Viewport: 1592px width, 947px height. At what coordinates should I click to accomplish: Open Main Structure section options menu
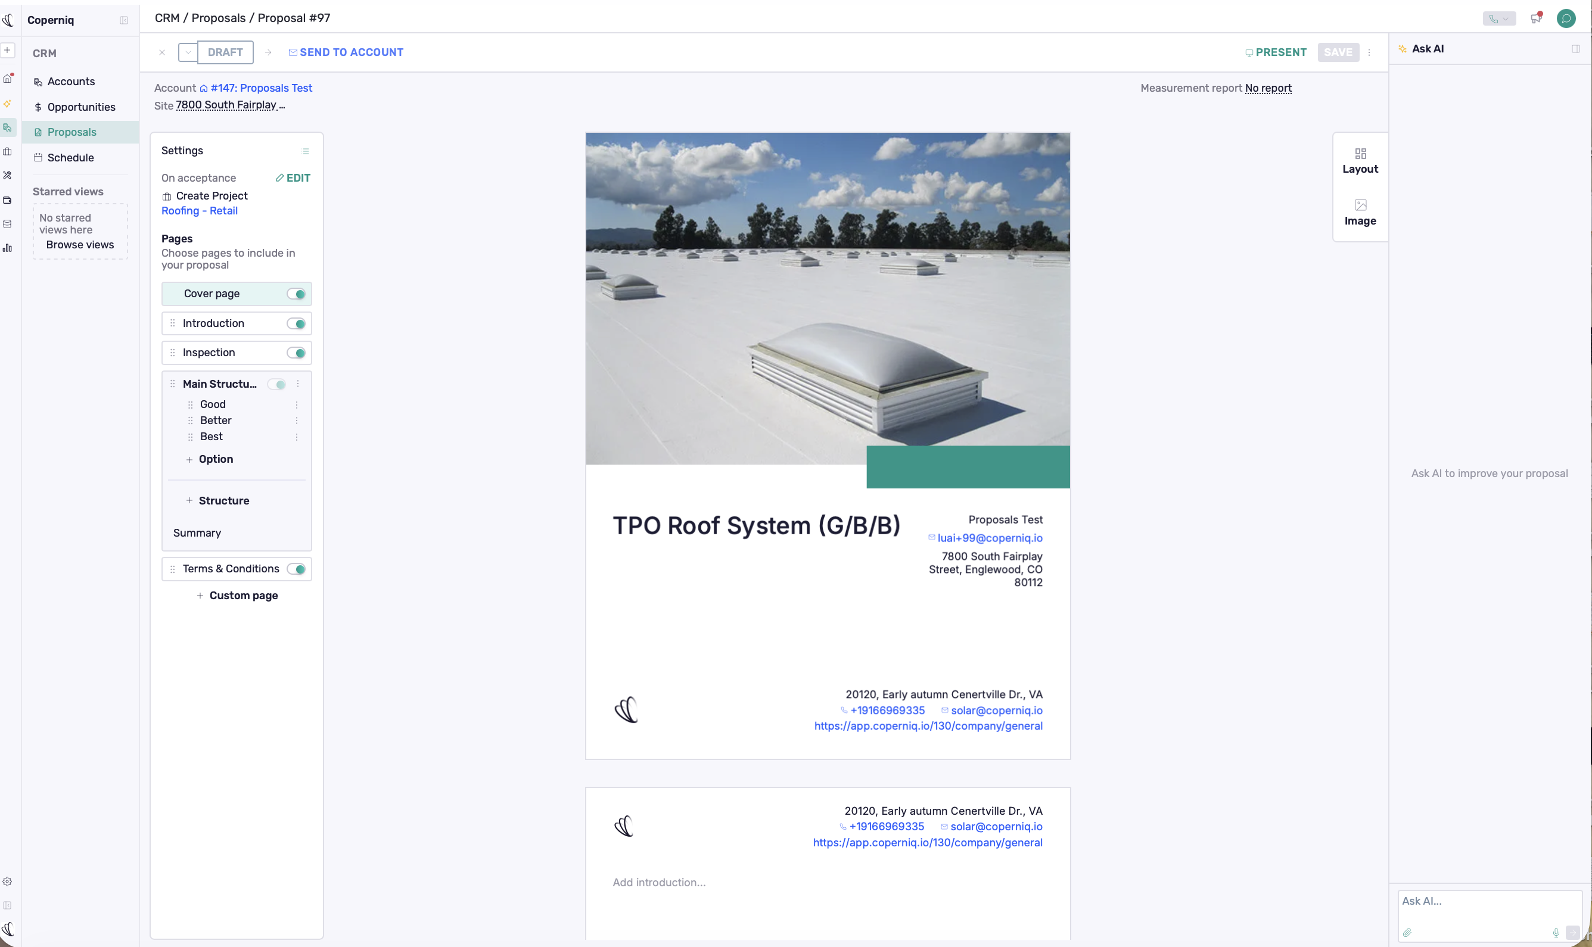(298, 384)
